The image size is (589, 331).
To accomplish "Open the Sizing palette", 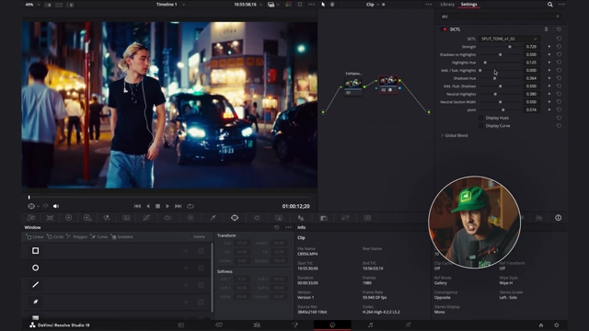I will [x=345, y=218].
